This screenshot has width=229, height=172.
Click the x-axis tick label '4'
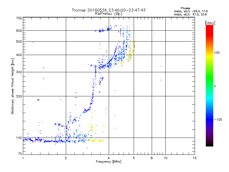[x=109, y=158]
